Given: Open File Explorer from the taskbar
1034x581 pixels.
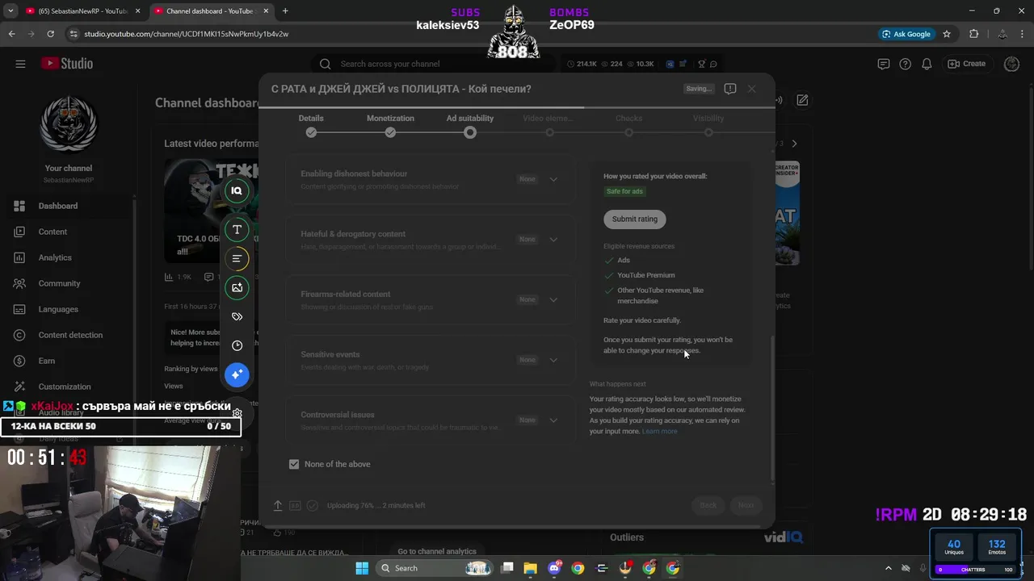Looking at the screenshot, I should [531, 568].
